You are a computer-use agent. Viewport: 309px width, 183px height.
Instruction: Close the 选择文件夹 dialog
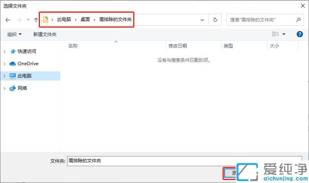pyautogui.click(x=303, y=6)
